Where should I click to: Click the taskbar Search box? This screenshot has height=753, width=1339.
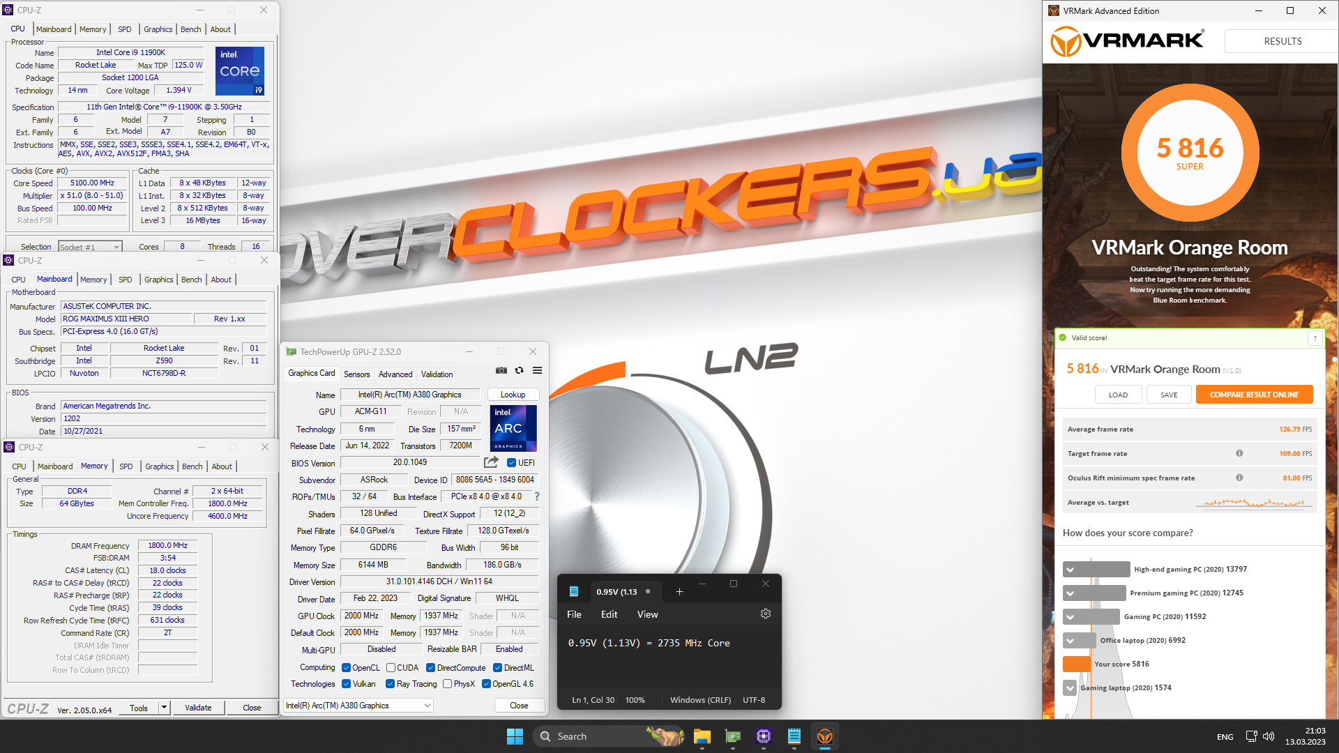(x=609, y=736)
